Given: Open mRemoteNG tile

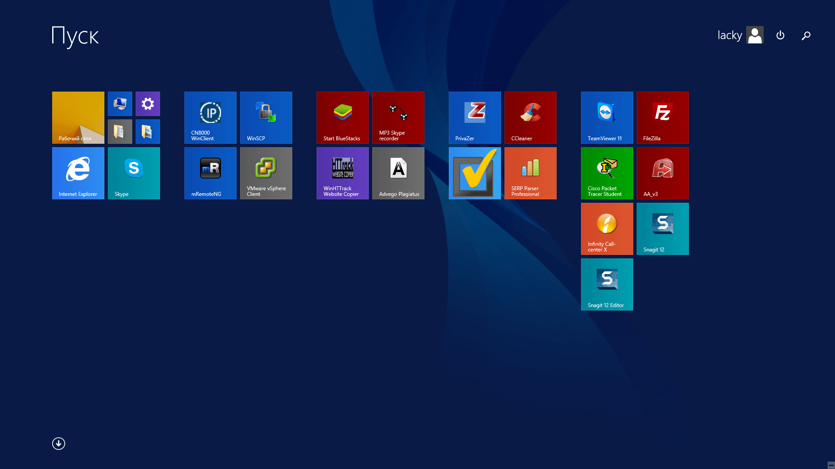Looking at the screenshot, I should pos(210,173).
